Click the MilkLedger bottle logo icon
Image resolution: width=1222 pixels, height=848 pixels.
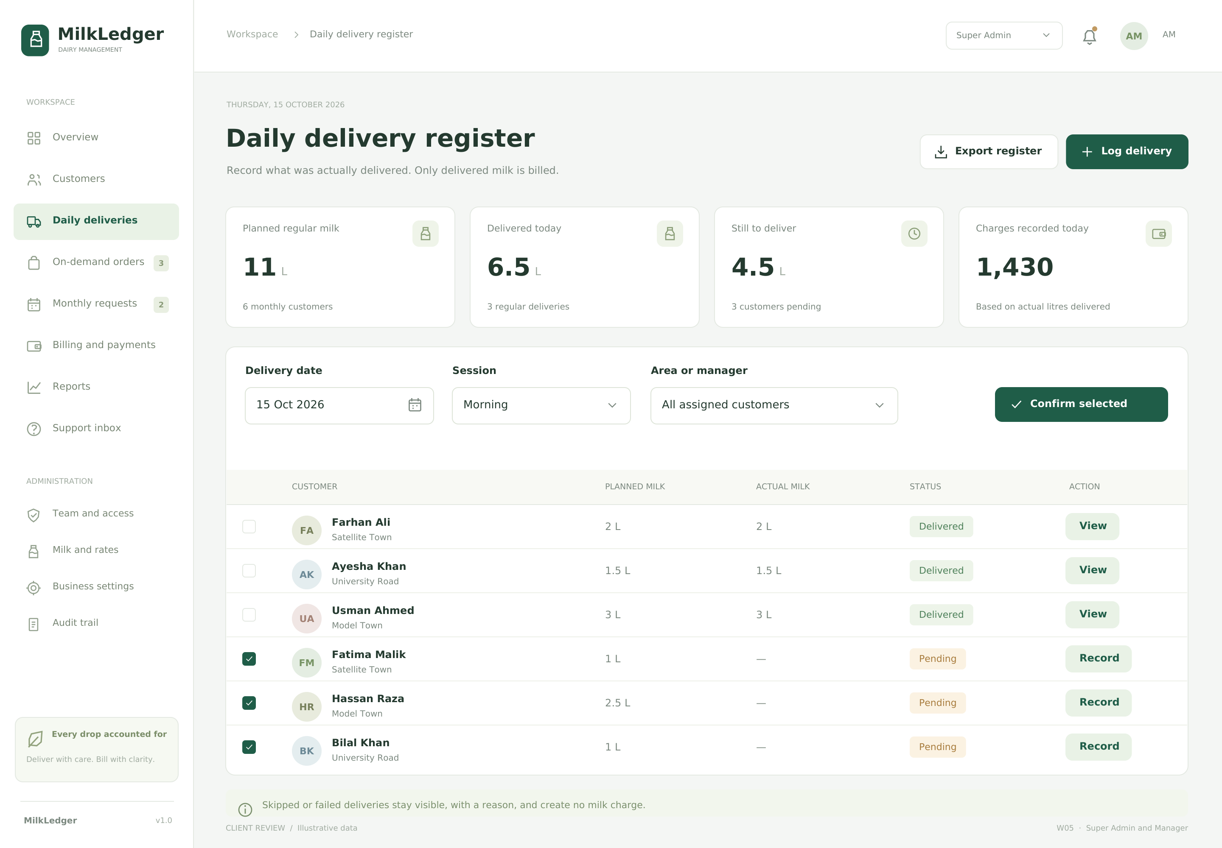tap(35, 40)
